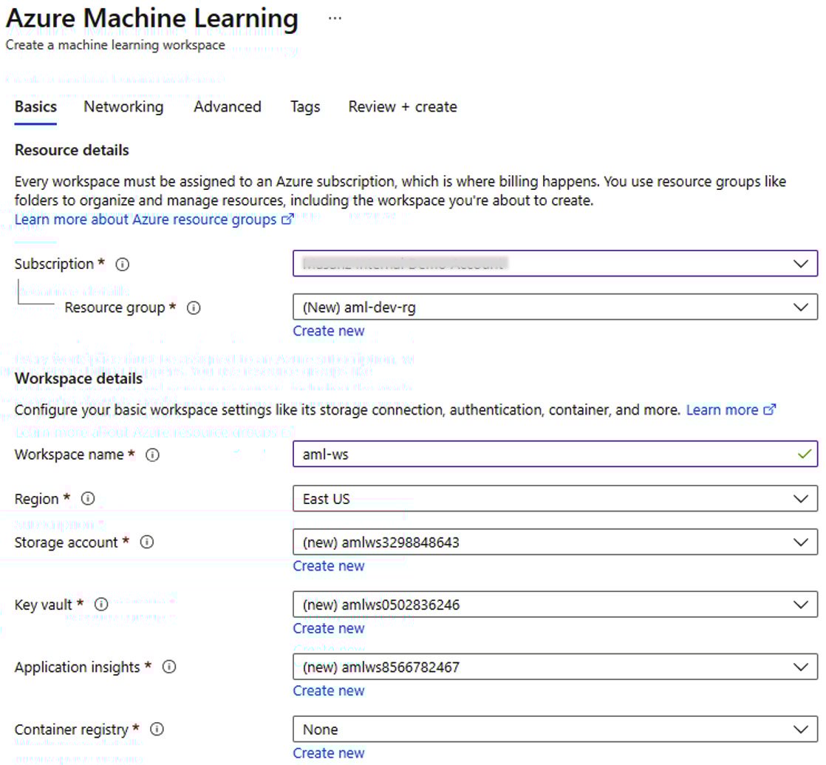The height and width of the screenshot is (765, 826).
Task: Open the Region dropdown showing East US
Action: (x=556, y=498)
